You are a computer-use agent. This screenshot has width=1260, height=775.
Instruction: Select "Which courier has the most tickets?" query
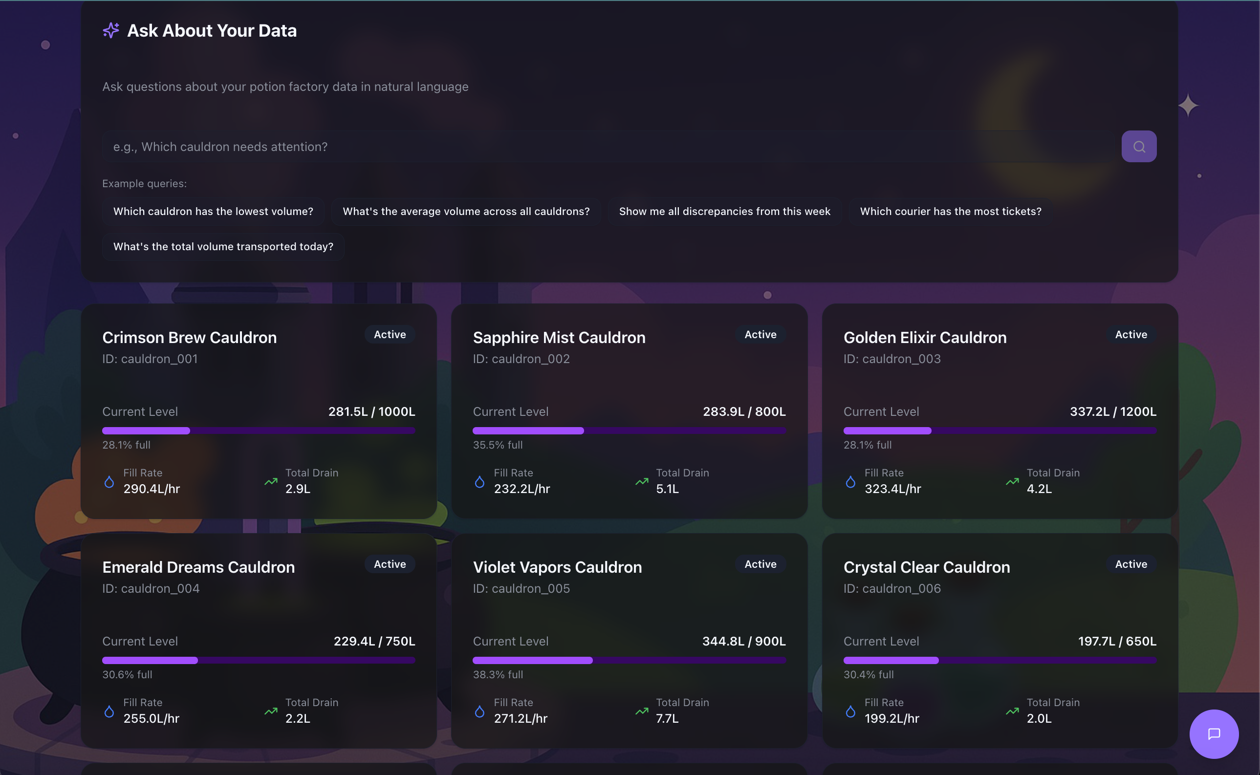(x=951, y=211)
